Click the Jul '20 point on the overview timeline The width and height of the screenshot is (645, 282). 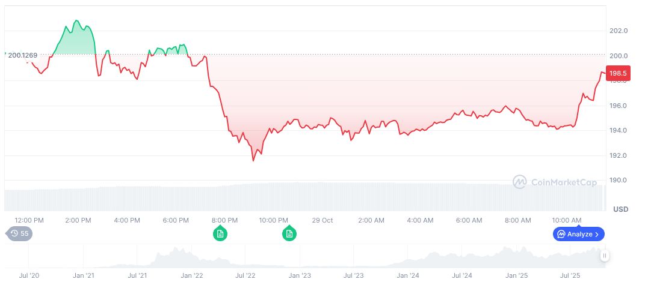coord(29,275)
